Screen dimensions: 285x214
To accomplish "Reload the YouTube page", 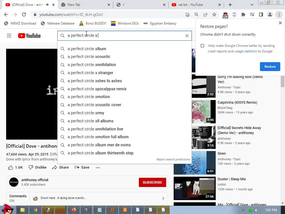I will 24,14.
